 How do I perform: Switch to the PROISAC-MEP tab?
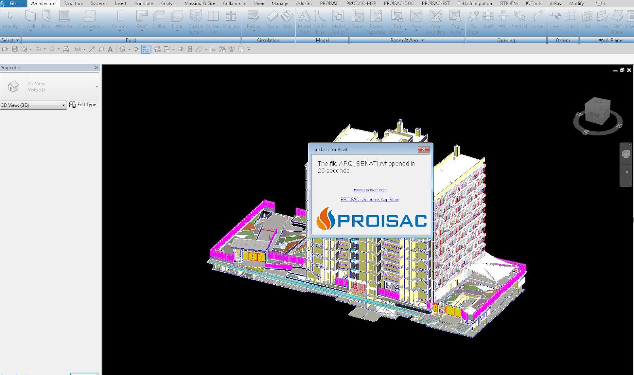(x=361, y=4)
